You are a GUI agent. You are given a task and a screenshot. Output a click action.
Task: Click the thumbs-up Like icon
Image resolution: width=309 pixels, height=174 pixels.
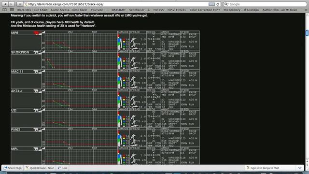[x=59, y=168]
